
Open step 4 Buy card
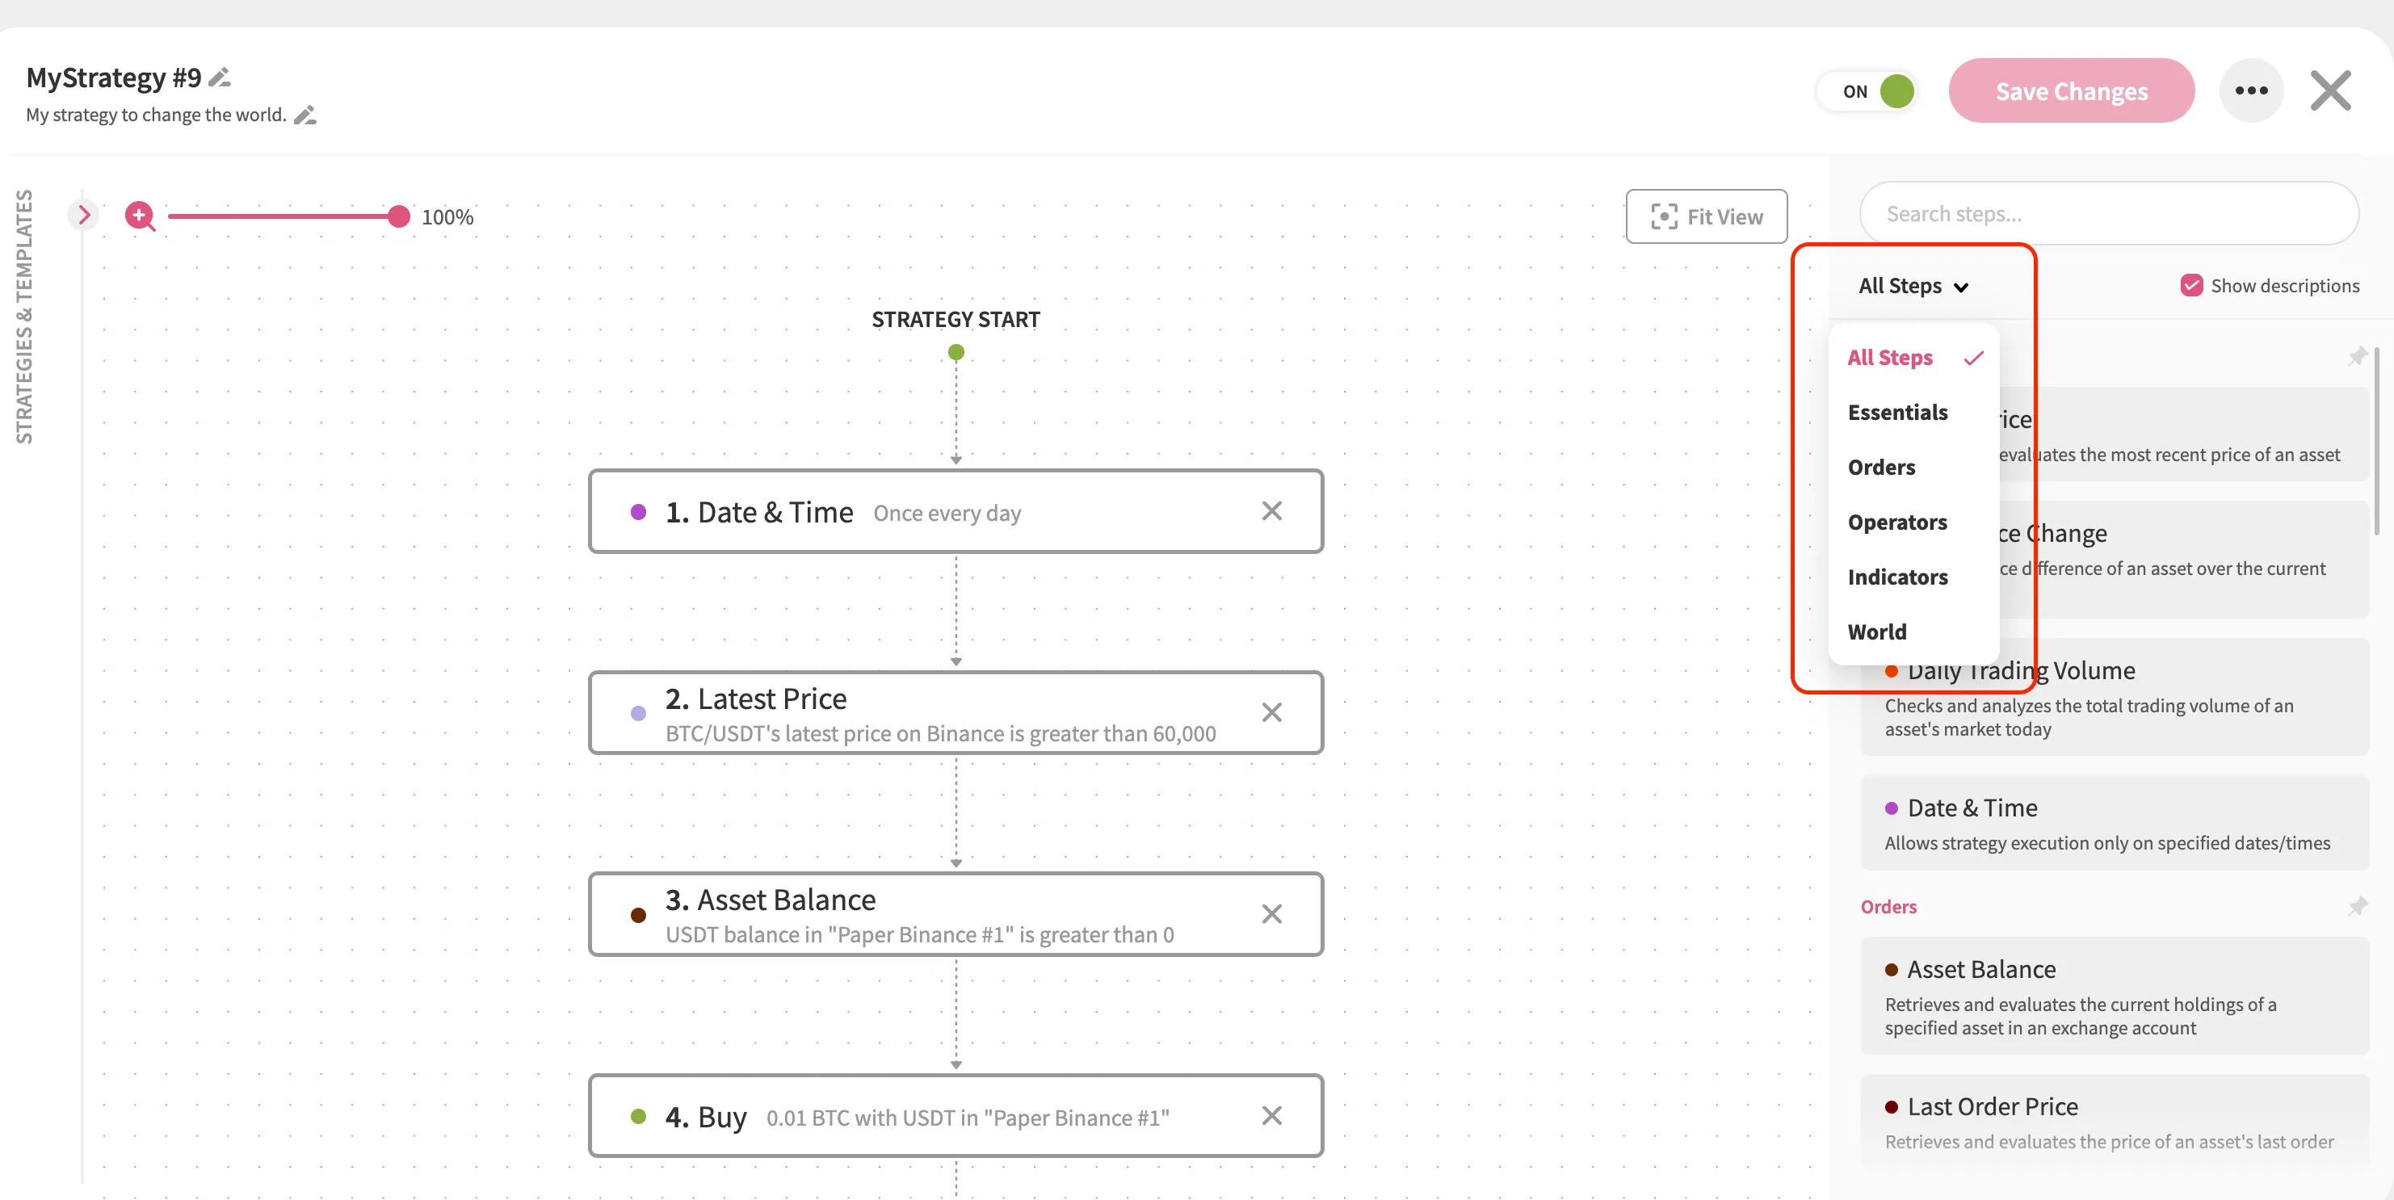pos(955,1116)
